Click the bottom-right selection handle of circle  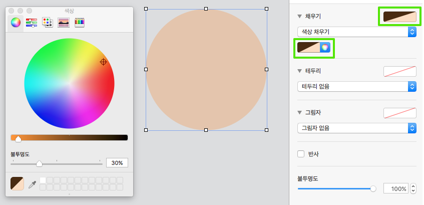click(267, 130)
